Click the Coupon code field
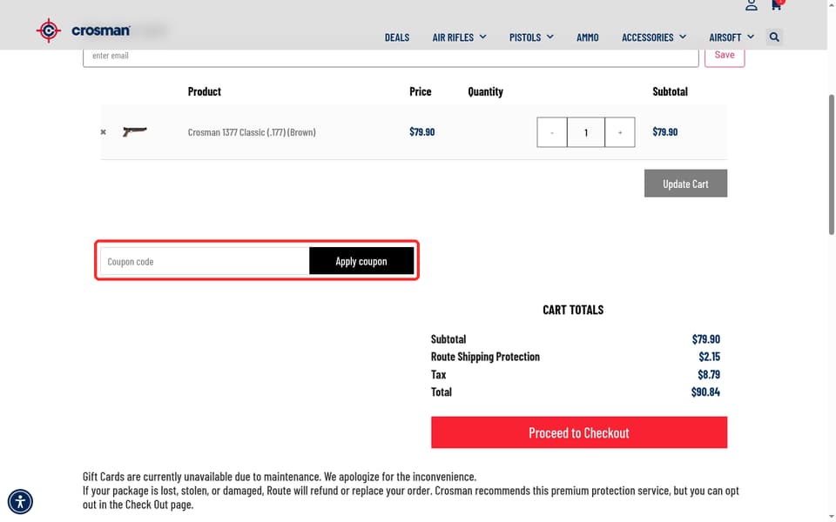 click(x=205, y=261)
